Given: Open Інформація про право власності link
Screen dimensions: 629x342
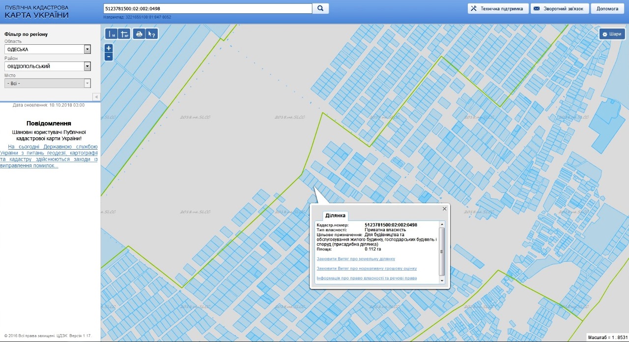Looking at the screenshot, I should (367, 279).
